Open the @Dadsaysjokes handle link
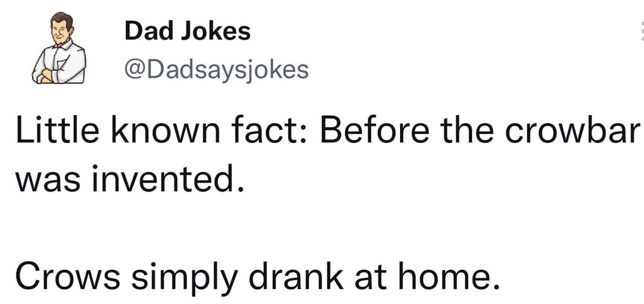Viewport: 644px width, 304px height. coord(216,70)
